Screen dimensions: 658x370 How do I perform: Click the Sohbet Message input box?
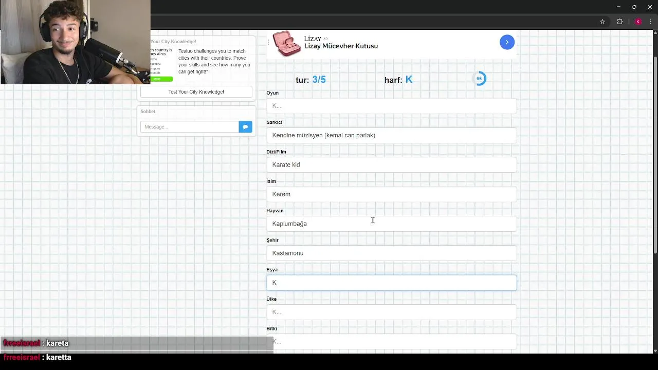(x=189, y=127)
